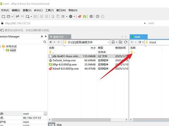This screenshot has width=169, height=126.
Task: Click the play/start transfer toolbar icon
Action: pyautogui.click(x=35, y=16)
